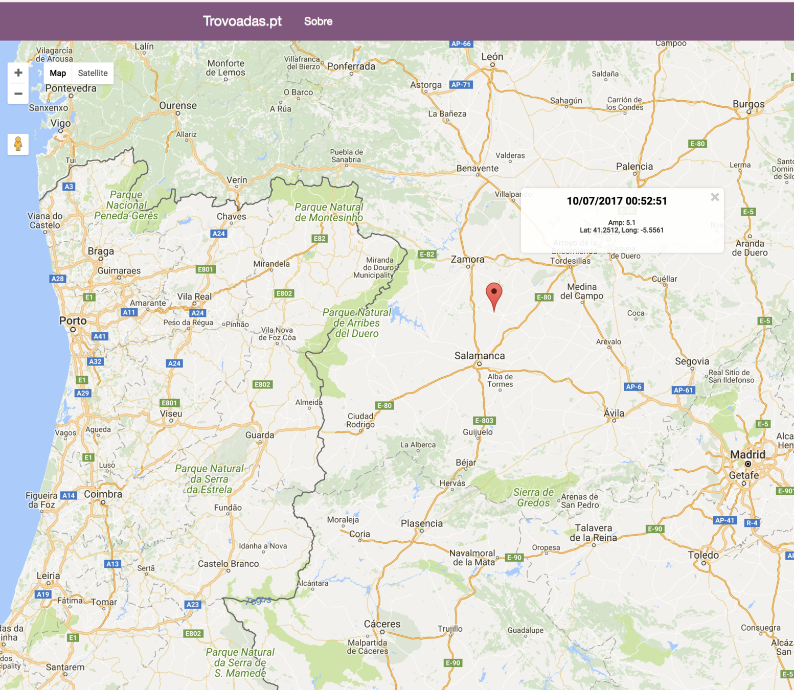Click the Viseu city label
The width and height of the screenshot is (794, 690).
coord(171,413)
